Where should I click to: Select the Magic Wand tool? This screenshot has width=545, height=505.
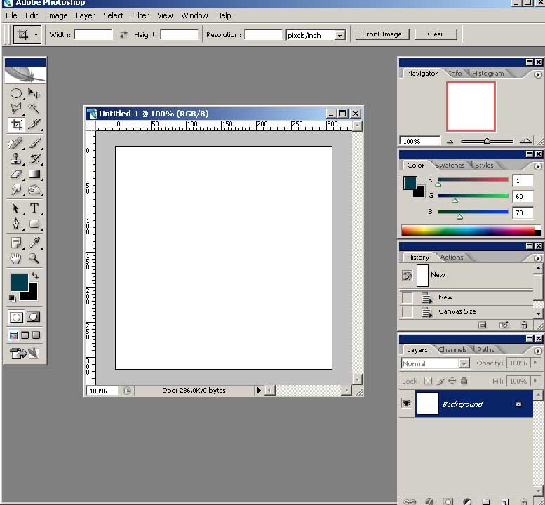[x=34, y=109]
